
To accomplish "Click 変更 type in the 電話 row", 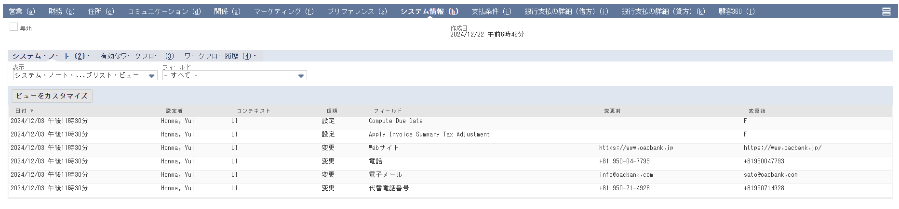I will pos(328,161).
